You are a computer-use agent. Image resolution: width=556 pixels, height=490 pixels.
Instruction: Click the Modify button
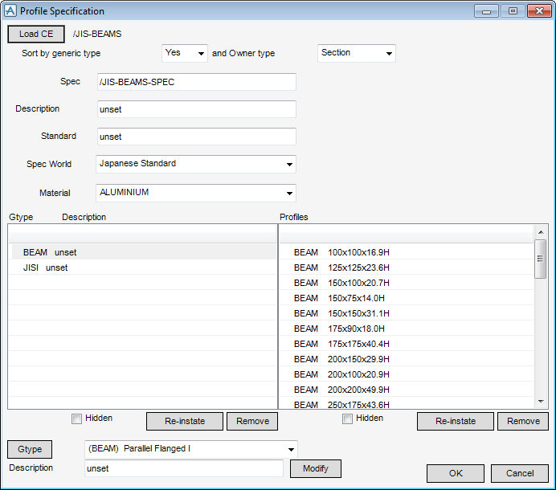click(x=316, y=468)
